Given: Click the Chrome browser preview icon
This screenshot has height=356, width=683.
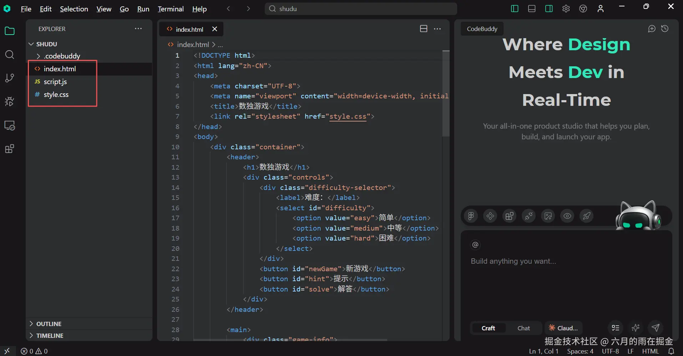Looking at the screenshot, I should [583, 9].
